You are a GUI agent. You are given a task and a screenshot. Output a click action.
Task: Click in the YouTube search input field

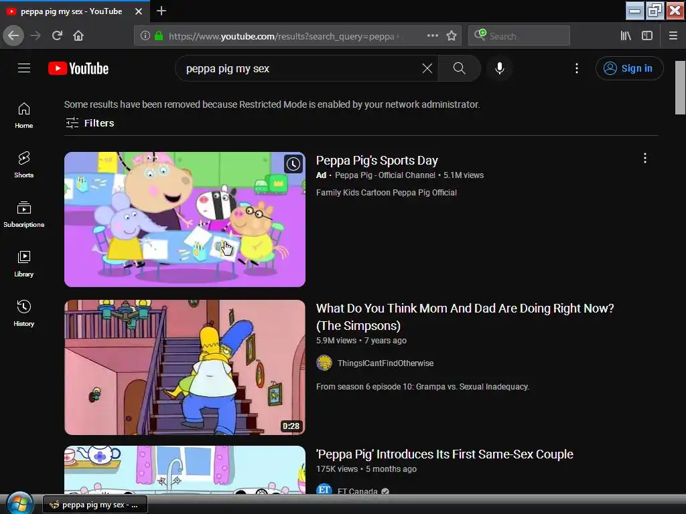pos(301,69)
